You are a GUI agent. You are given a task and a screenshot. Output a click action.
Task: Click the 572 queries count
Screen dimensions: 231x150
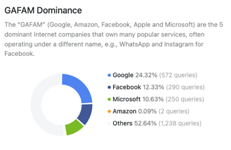(178, 75)
